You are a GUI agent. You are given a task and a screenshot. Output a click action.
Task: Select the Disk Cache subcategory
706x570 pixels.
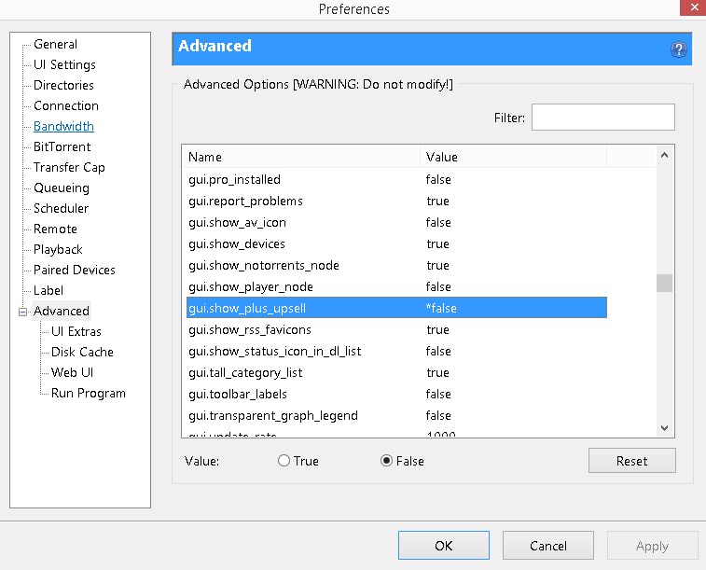(x=82, y=352)
